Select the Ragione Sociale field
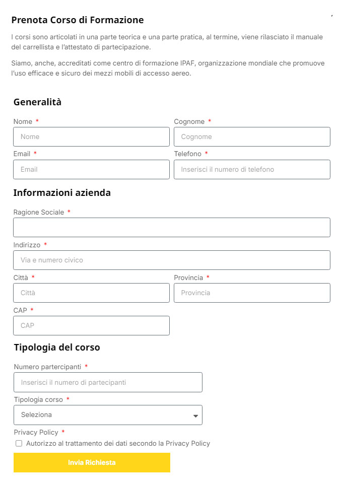 [x=171, y=227]
